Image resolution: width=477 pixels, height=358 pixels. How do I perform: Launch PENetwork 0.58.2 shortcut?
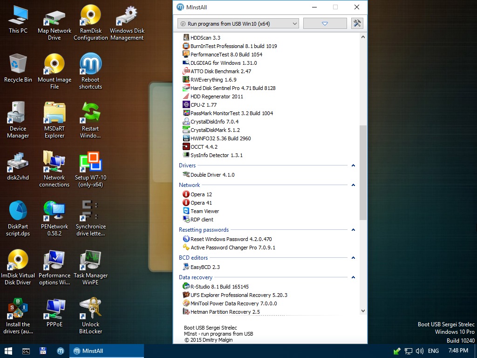[55, 219]
